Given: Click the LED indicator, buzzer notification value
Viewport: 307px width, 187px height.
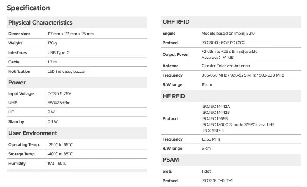Looking at the screenshot, I should point(64,71).
